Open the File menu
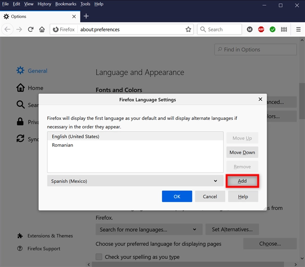 5,4
